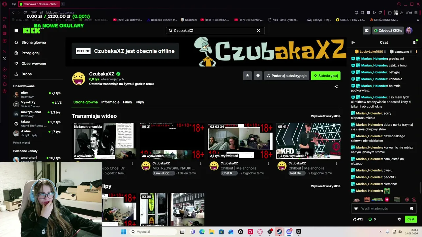Click Wyświetl wszystkie for the clips section
This screenshot has width=422, height=237.
point(326,186)
